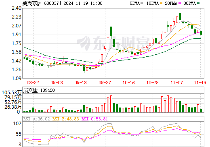Screen dimensions: 210x147
Task: Click the RSI_A:36.02 indicator label
Action: tap(36, 119)
